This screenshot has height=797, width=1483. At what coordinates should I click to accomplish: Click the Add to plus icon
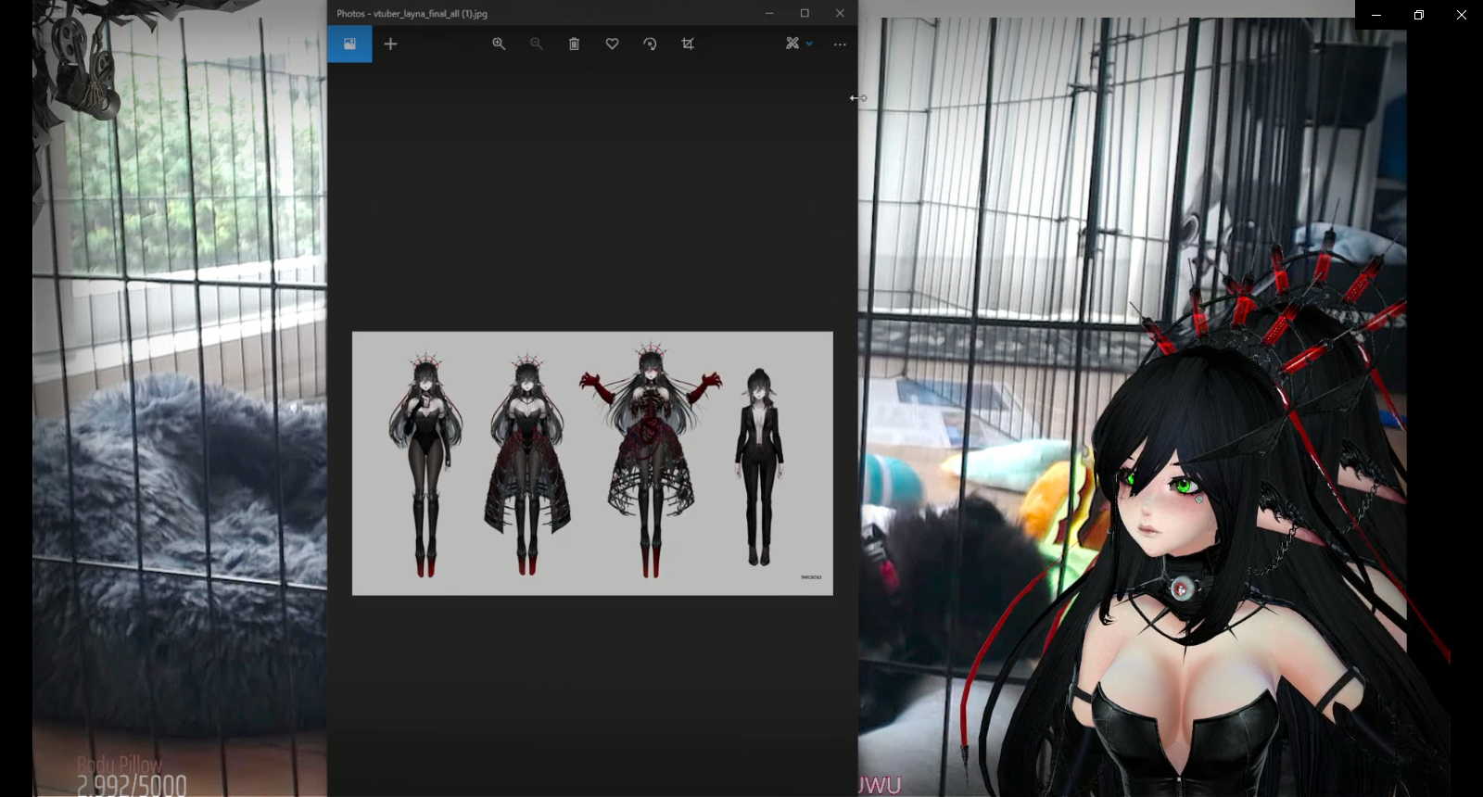click(x=390, y=44)
